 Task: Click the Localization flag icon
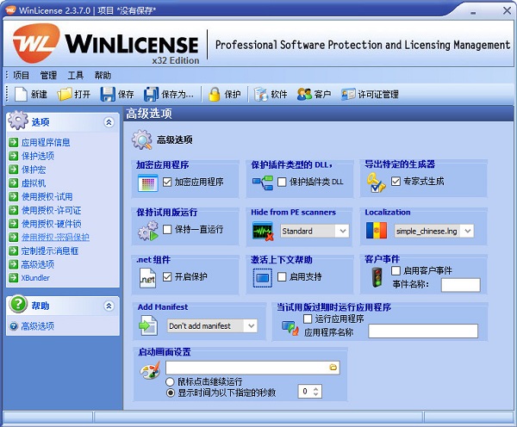point(377,231)
